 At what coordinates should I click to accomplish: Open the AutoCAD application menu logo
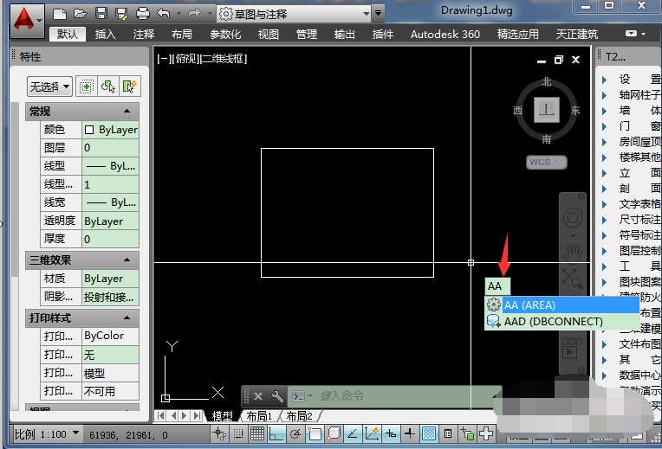[x=28, y=19]
